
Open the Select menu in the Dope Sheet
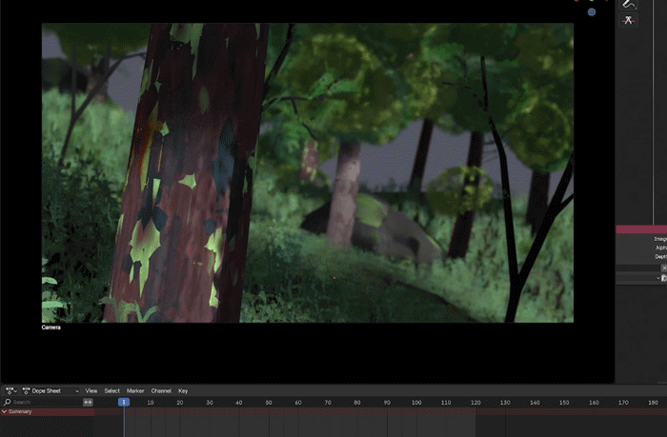pyautogui.click(x=112, y=390)
